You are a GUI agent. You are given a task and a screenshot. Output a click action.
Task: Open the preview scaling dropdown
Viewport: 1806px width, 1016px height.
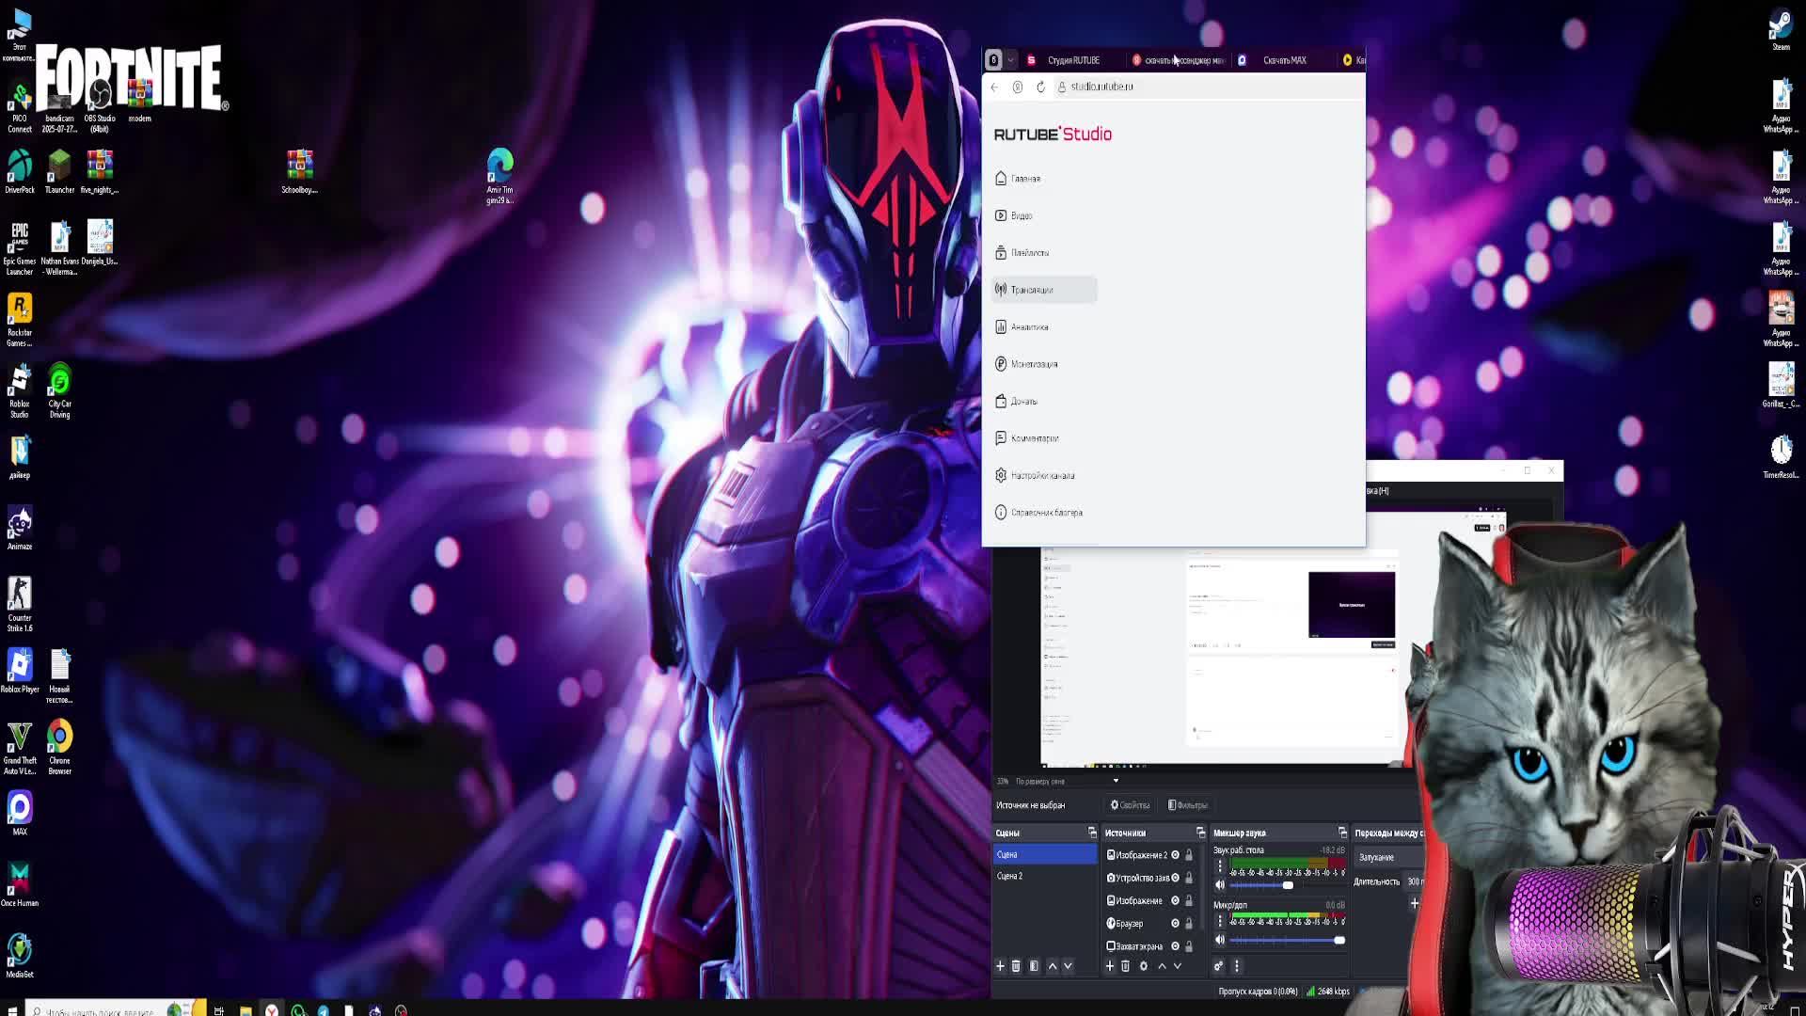[1116, 781]
